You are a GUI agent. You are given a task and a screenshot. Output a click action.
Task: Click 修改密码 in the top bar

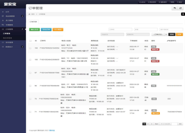tap(152, 2)
